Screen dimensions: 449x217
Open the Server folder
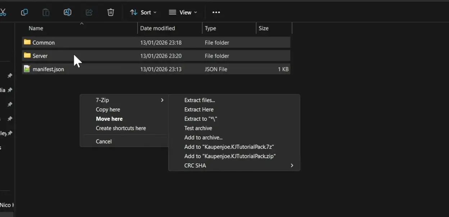[40, 56]
